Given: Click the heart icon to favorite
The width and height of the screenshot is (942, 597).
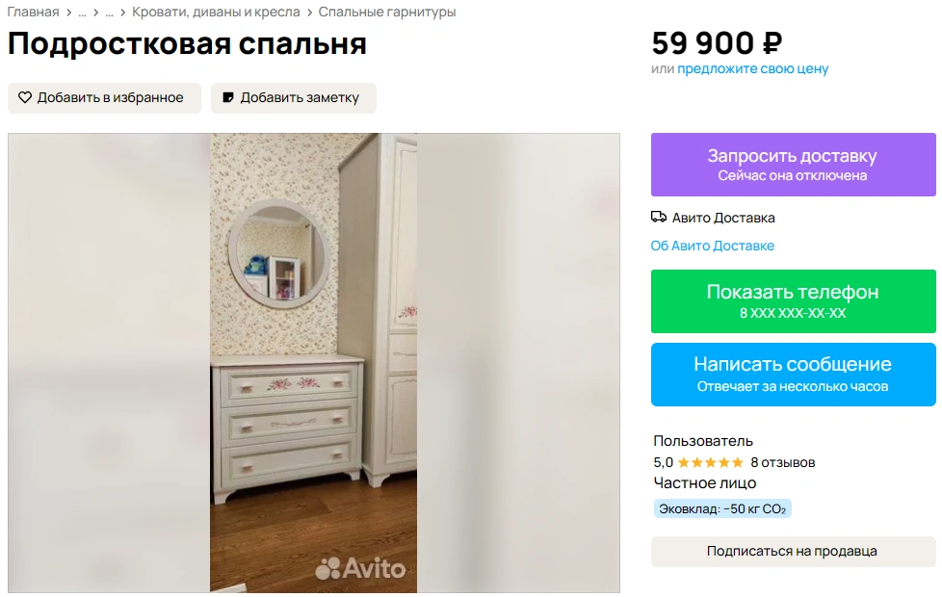Looking at the screenshot, I should pyautogui.click(x=25, y=97).
